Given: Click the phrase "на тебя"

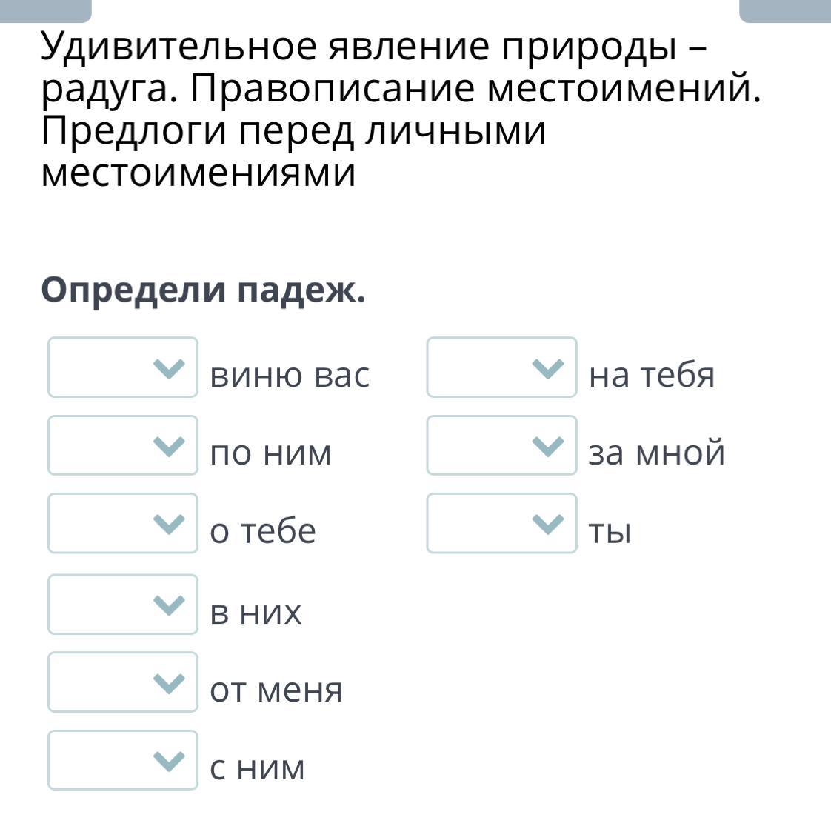Looking at the screenshot, I should 652,374.
